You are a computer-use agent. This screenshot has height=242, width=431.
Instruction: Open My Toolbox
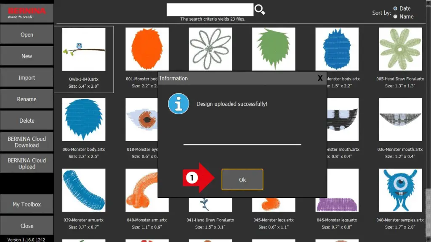27,205
